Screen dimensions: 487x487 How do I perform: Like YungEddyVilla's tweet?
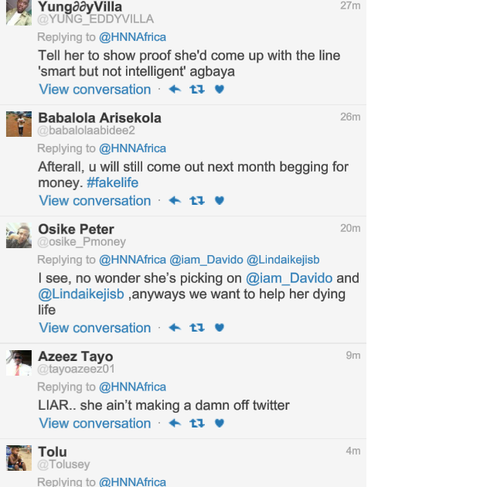coord(220,90)
